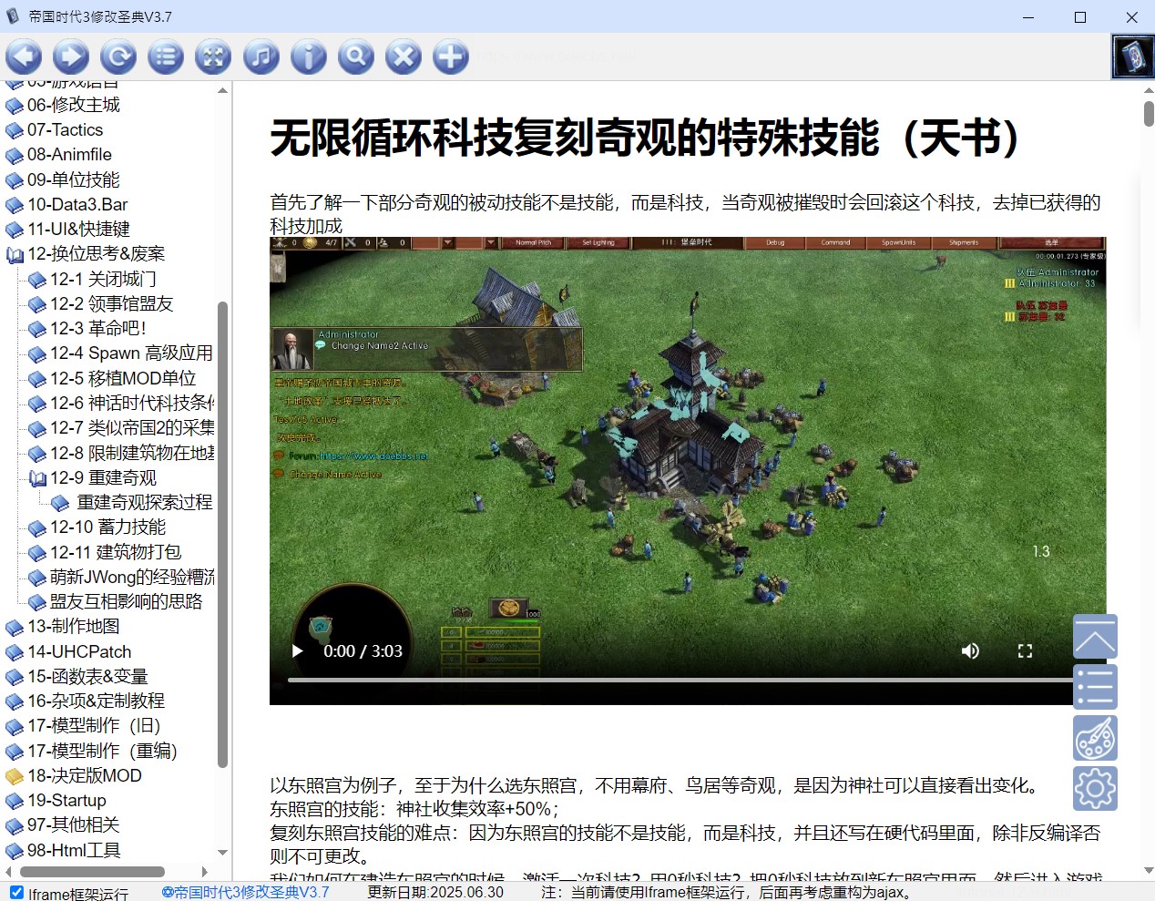The height and width of the screenshot is (901, 1155).
Task: Open 06-修改主城 chapter
Action: point(73,105)
